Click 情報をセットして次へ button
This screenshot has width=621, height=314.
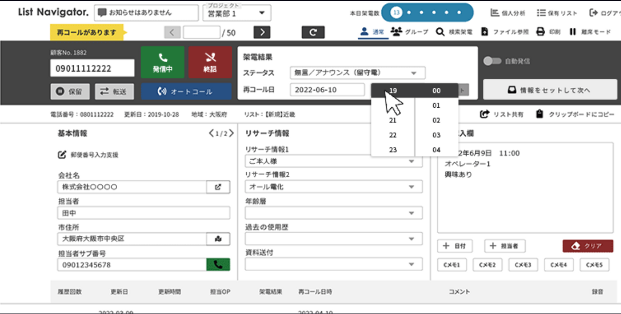pyautogui.click(x=550, y=90)
